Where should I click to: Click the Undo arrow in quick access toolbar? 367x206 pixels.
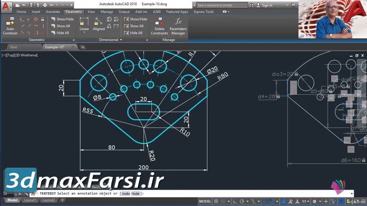point(52,5)
